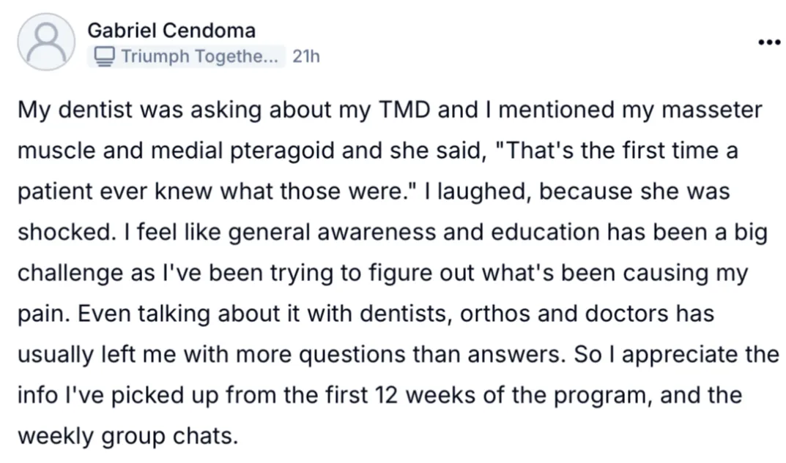Click the author name Gabriel Cendoma
The image size is (786, 463).
coord(171,31)
